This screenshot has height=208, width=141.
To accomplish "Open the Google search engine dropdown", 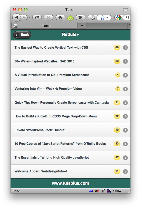I will point(119,18).
